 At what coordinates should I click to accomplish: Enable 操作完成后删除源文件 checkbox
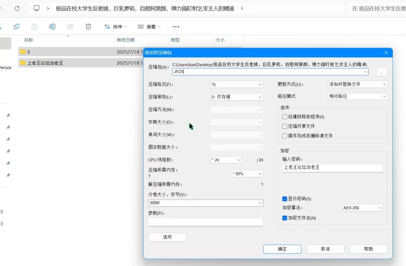pyautogui.click(x=285, y=136)
